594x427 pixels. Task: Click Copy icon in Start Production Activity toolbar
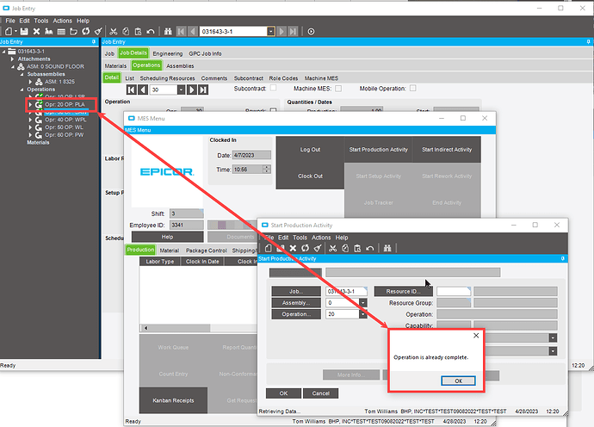point(345,248)
